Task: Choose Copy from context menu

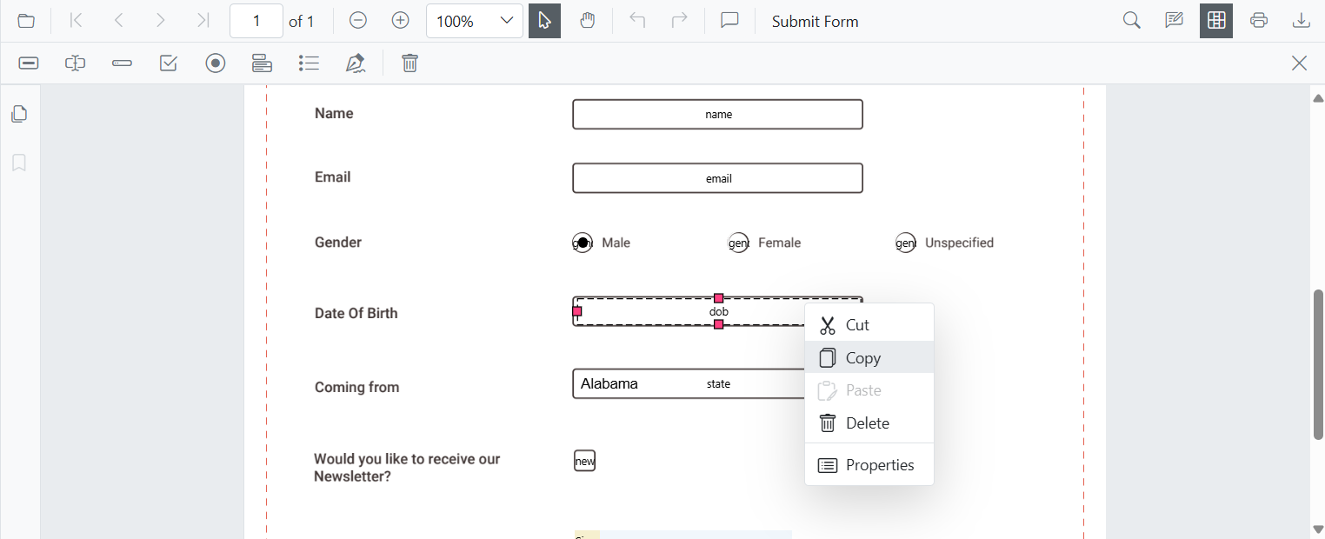Action: click(x=869, y=357)
